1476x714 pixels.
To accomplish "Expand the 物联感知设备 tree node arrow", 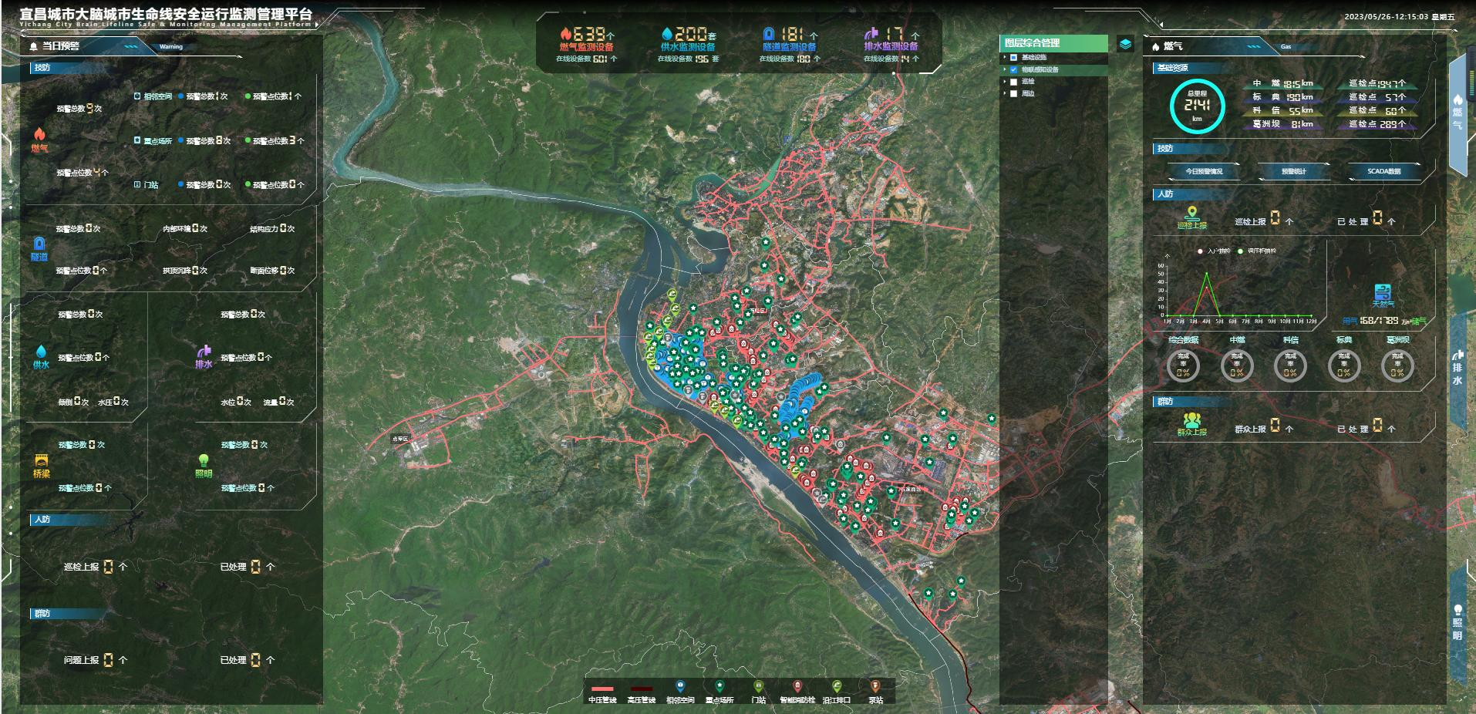I will pyautogui.click(x=1005, y=69).
